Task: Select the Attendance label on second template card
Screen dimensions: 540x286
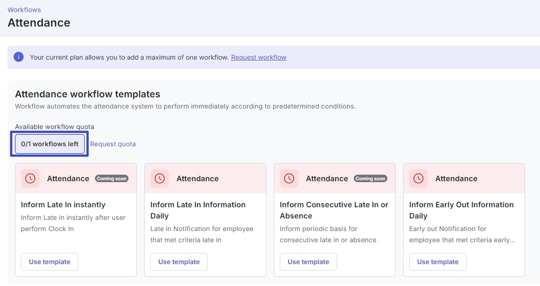Action: tap(197, 178)
